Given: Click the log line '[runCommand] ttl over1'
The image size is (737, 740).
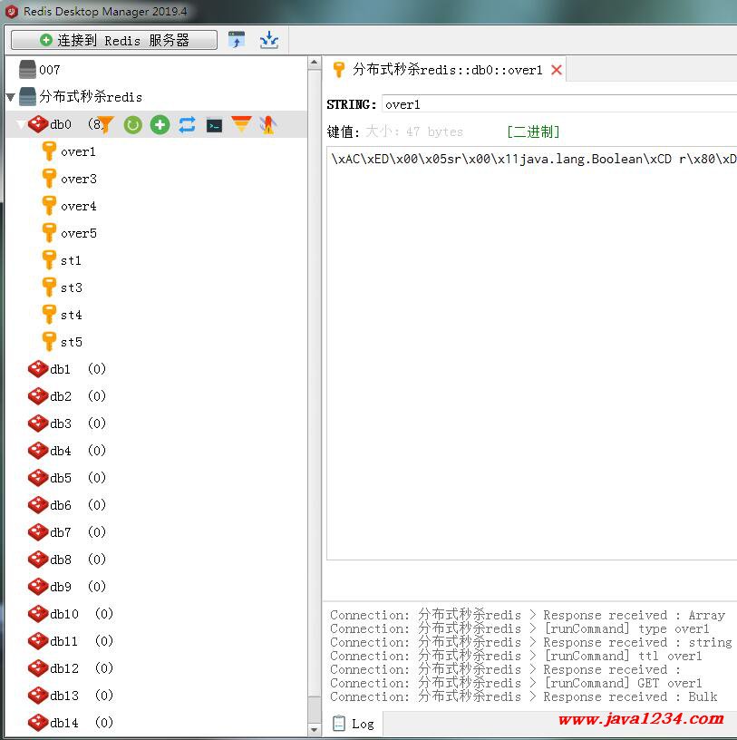Looking at the screenshot, I should [x=623, y=656].
